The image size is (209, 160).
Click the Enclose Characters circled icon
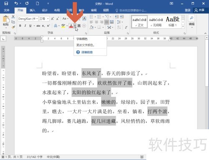pyautogui.click(x=84, y=26)
